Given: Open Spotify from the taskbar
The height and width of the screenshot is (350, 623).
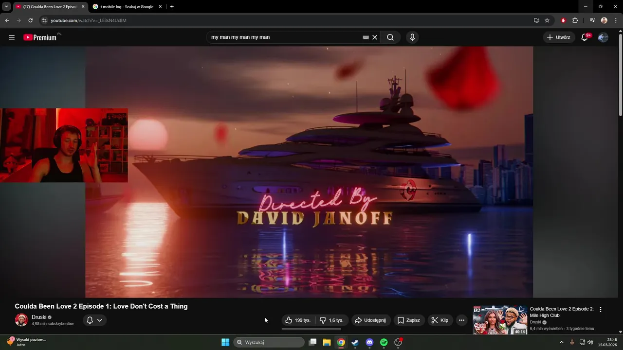Looking at the screenshot, I should pos(384,342).
